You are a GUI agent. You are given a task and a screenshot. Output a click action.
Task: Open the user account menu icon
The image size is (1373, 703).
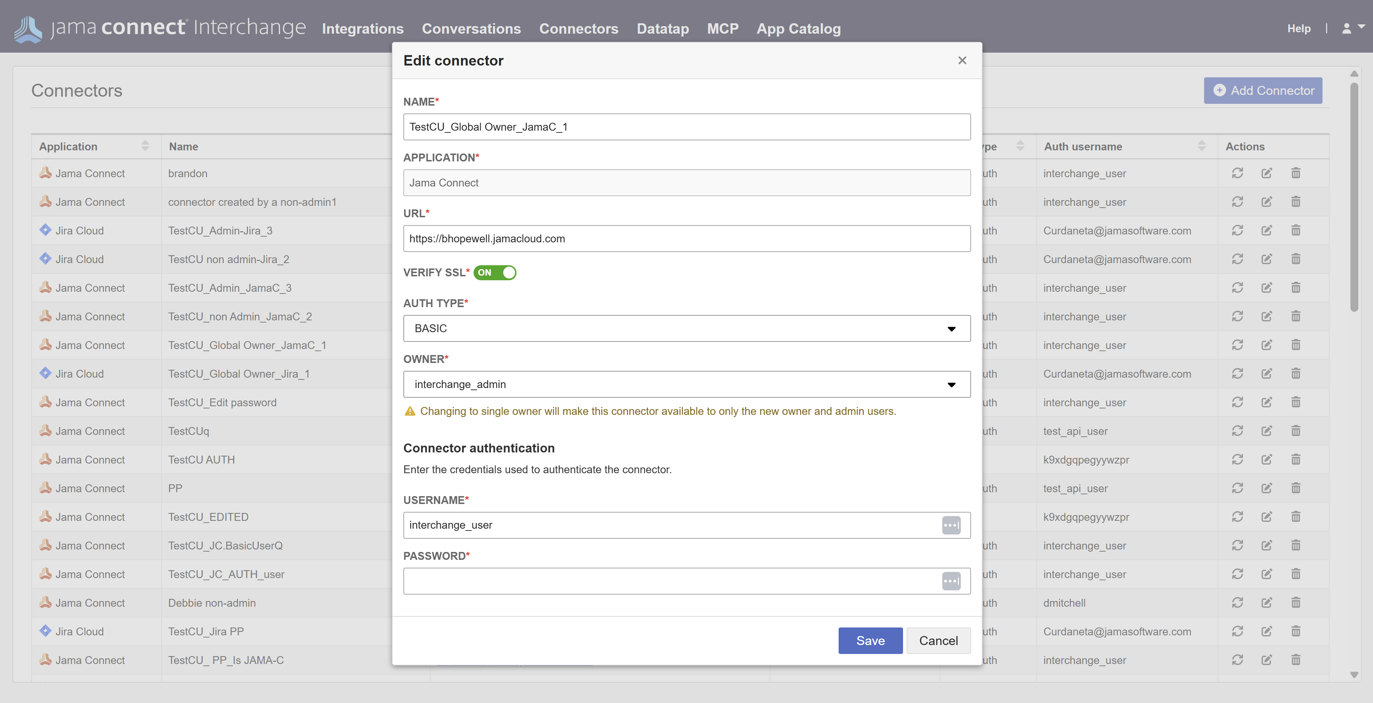[x=1352, y=28]
